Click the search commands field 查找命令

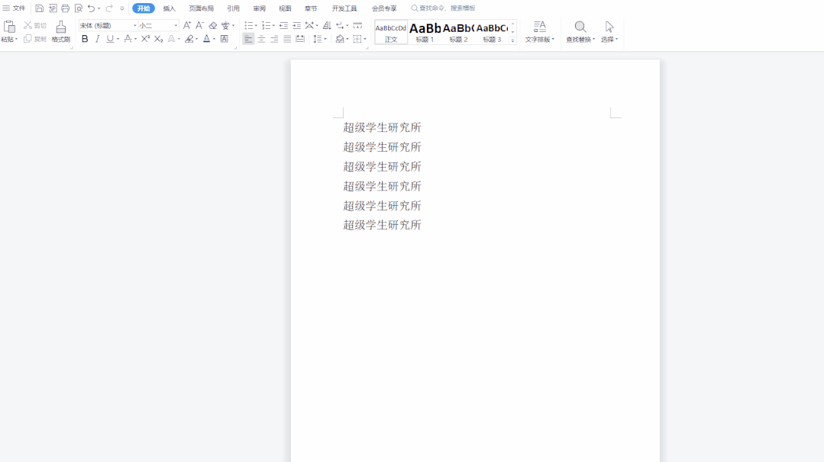tap(444, 8)
